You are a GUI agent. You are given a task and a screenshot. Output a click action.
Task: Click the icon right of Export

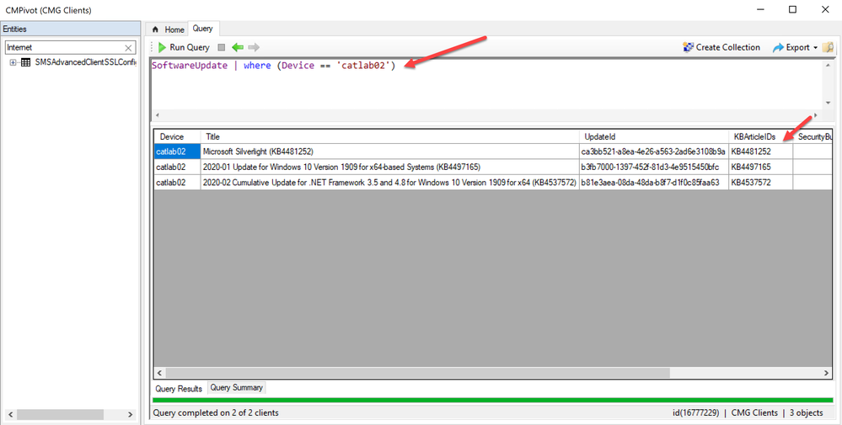coord(828,47)
